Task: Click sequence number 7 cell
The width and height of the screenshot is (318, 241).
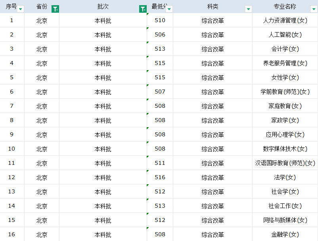Action: coord(12,106)
